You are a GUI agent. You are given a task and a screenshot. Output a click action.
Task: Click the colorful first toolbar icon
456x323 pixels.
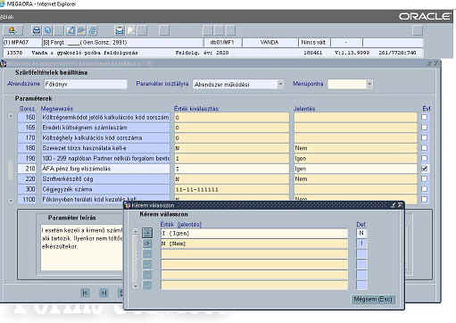(12, 30)
